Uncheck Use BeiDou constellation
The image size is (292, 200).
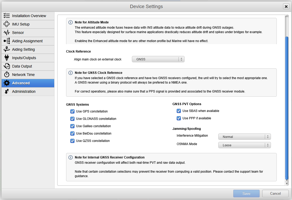(72, 133)
